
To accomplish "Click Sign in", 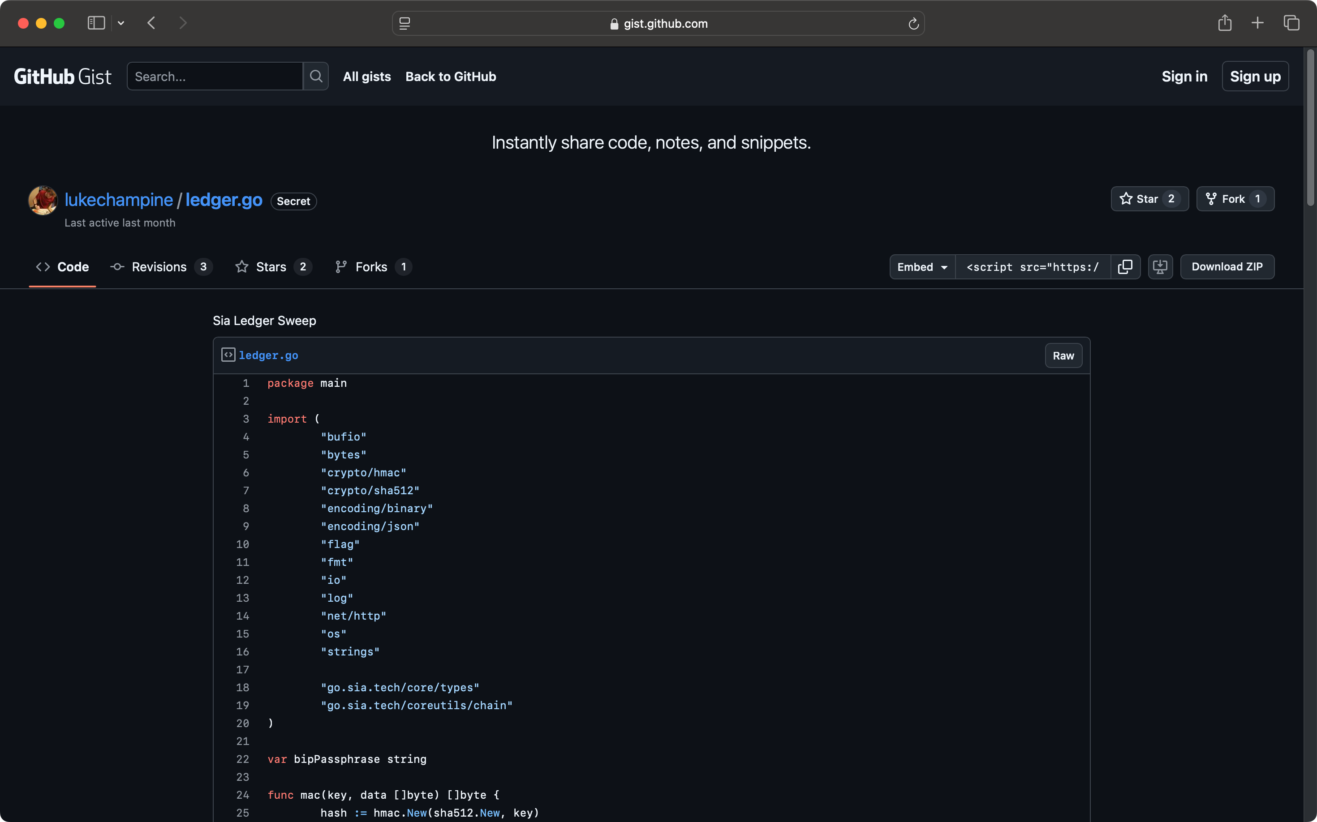I will (x=1184, y=77).
